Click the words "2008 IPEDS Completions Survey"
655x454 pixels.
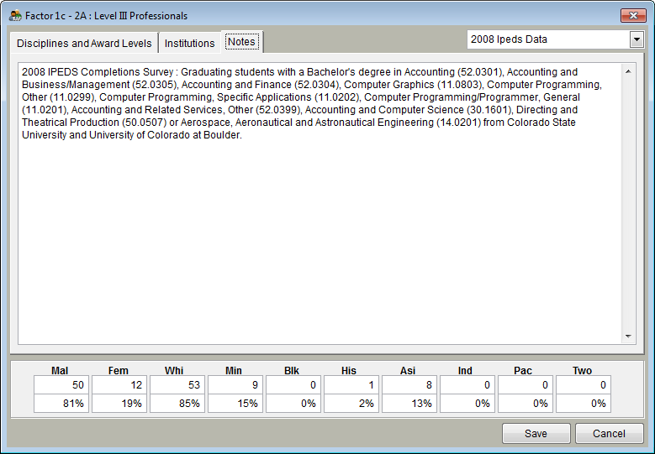point(98,72)
